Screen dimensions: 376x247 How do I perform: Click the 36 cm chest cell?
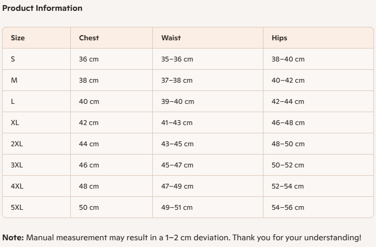pyautogui.click(x=89, y=59)
